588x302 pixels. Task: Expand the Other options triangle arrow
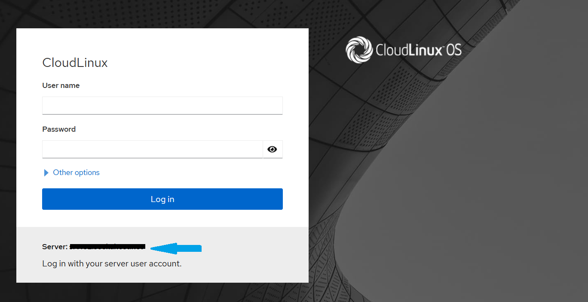tap(46, 173)
